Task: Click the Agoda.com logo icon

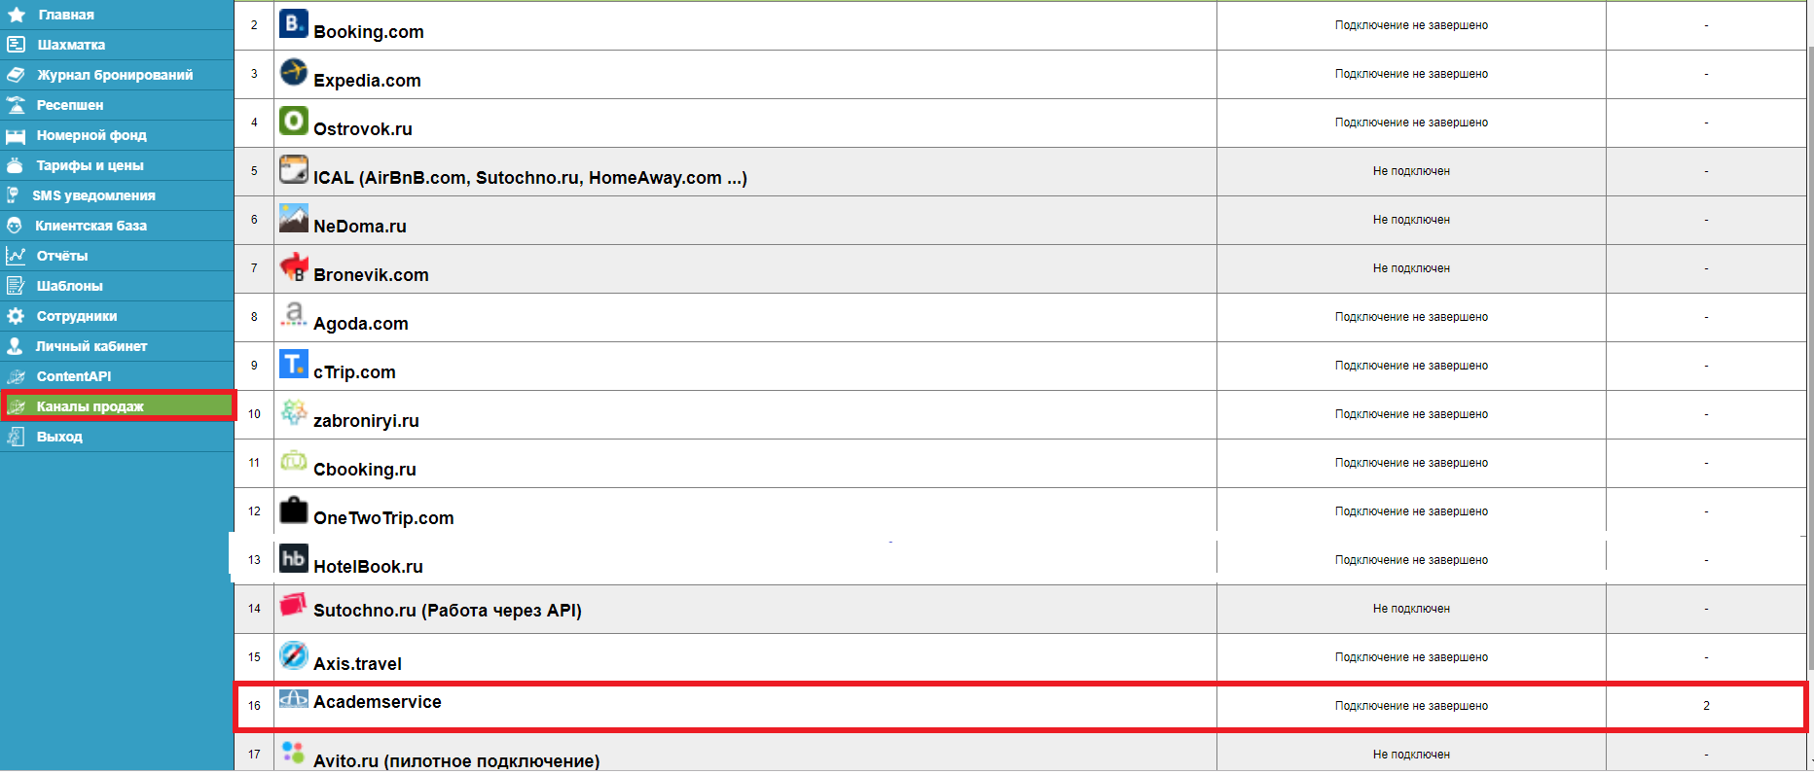Action: pyautogui.click(x=294, y=315)
